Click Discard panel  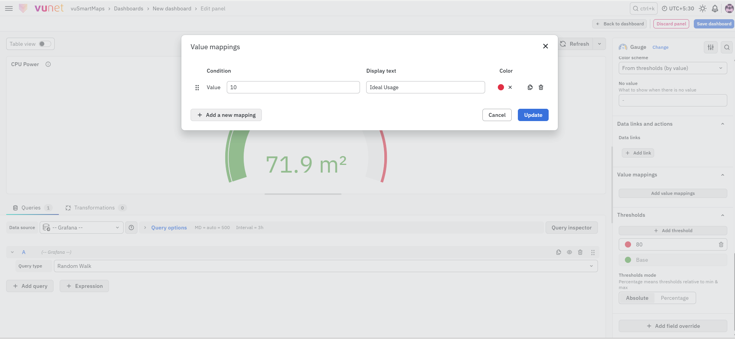[x=671, y=24]
